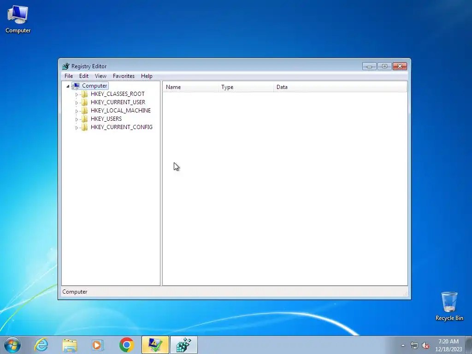Open the Favorites menu

(124, 76)
